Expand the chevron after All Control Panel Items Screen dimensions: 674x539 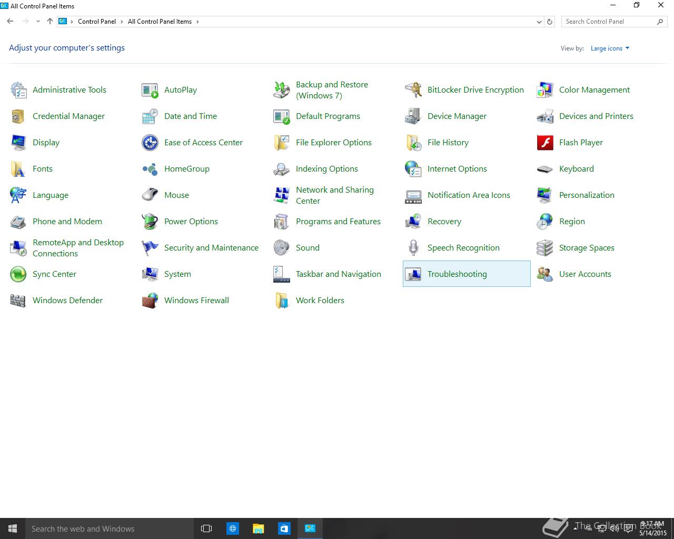197,22
